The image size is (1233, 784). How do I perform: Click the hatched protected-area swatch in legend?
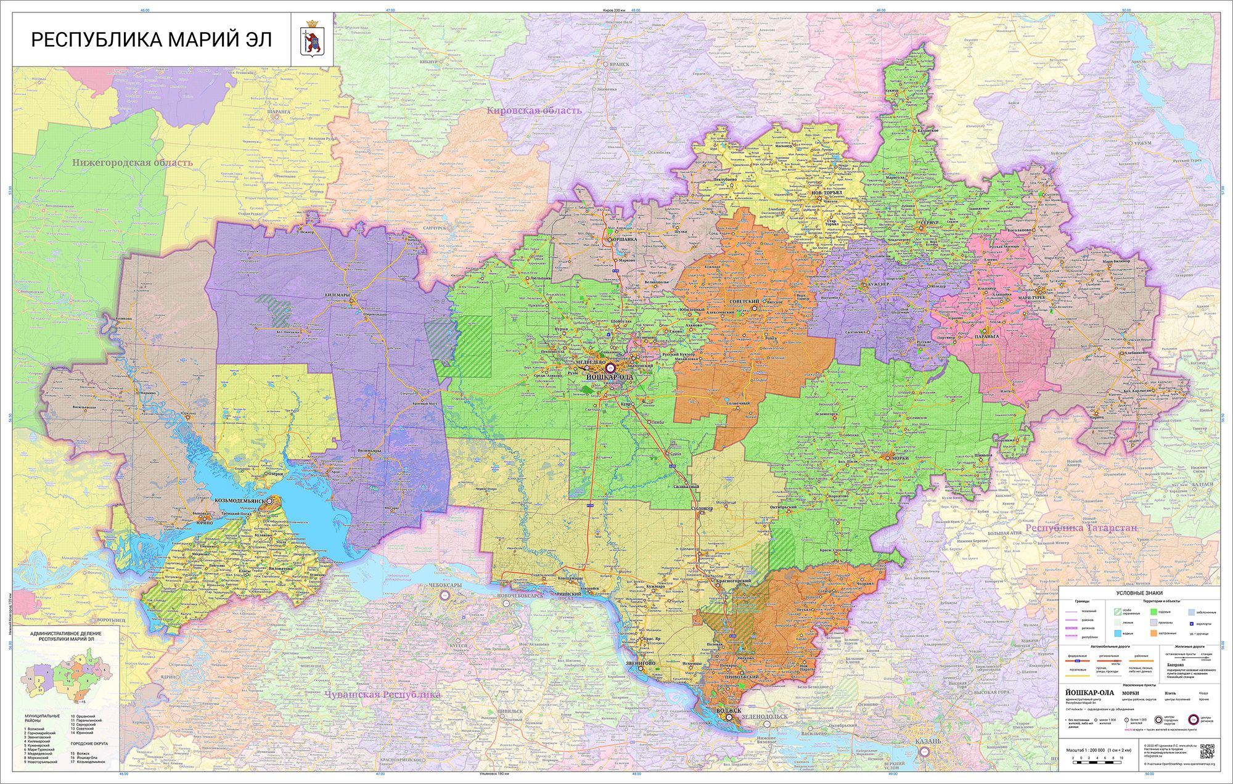[x=1118, y=612]
